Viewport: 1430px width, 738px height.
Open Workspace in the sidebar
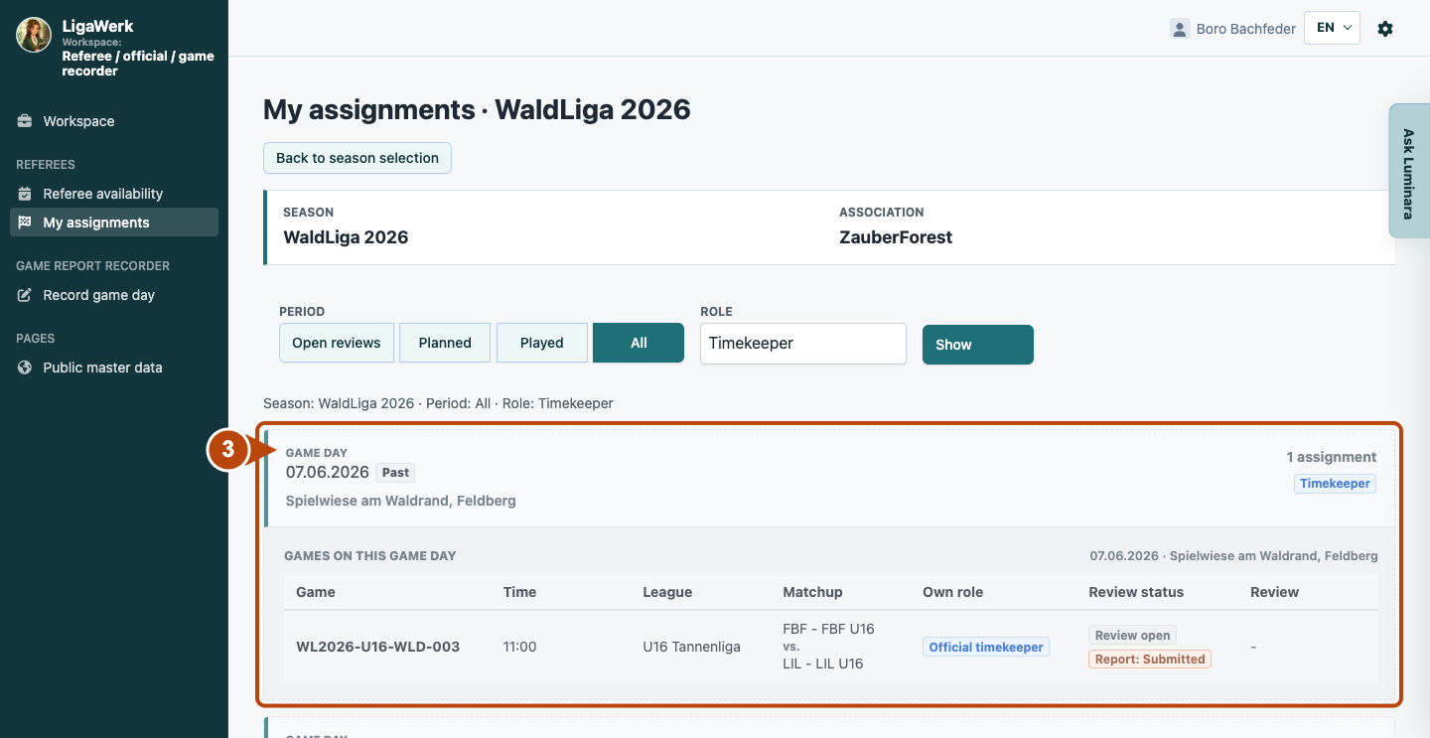click(114, 121)
